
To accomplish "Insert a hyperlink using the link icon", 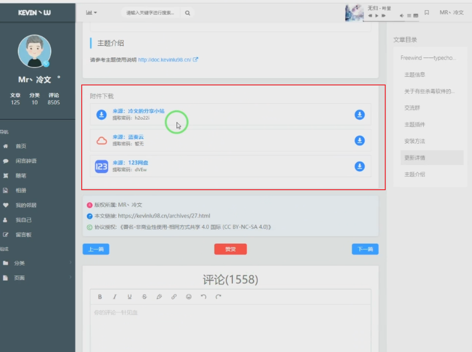I will click(x=173, y=297).
